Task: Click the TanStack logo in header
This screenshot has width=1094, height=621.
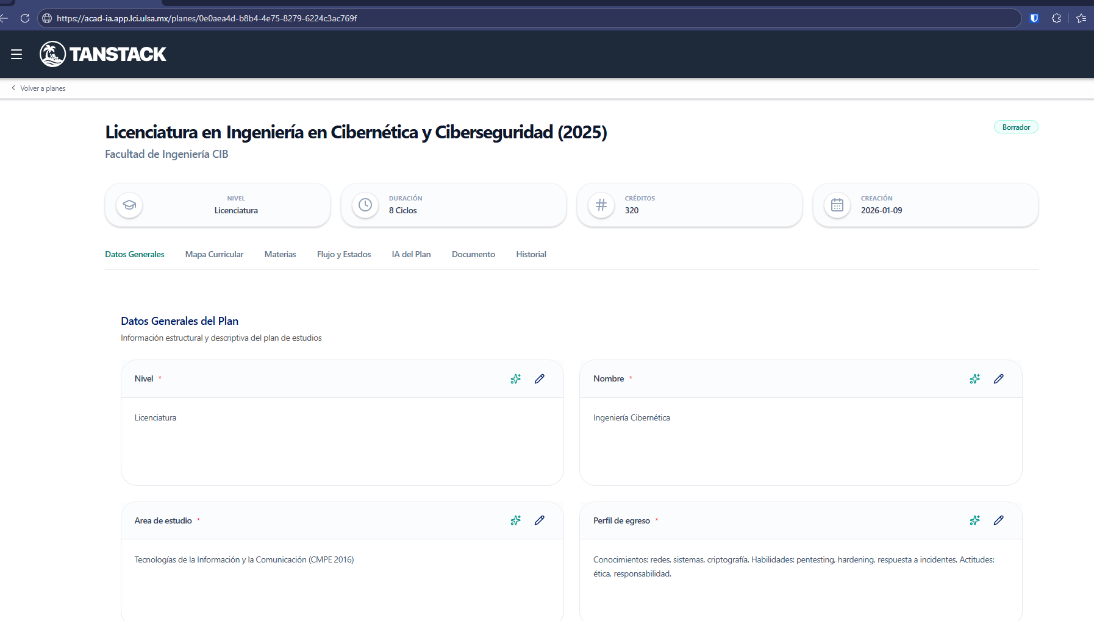Action: tap(103, 54)
